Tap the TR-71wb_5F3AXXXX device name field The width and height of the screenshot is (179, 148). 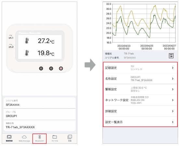click(39, 126)
